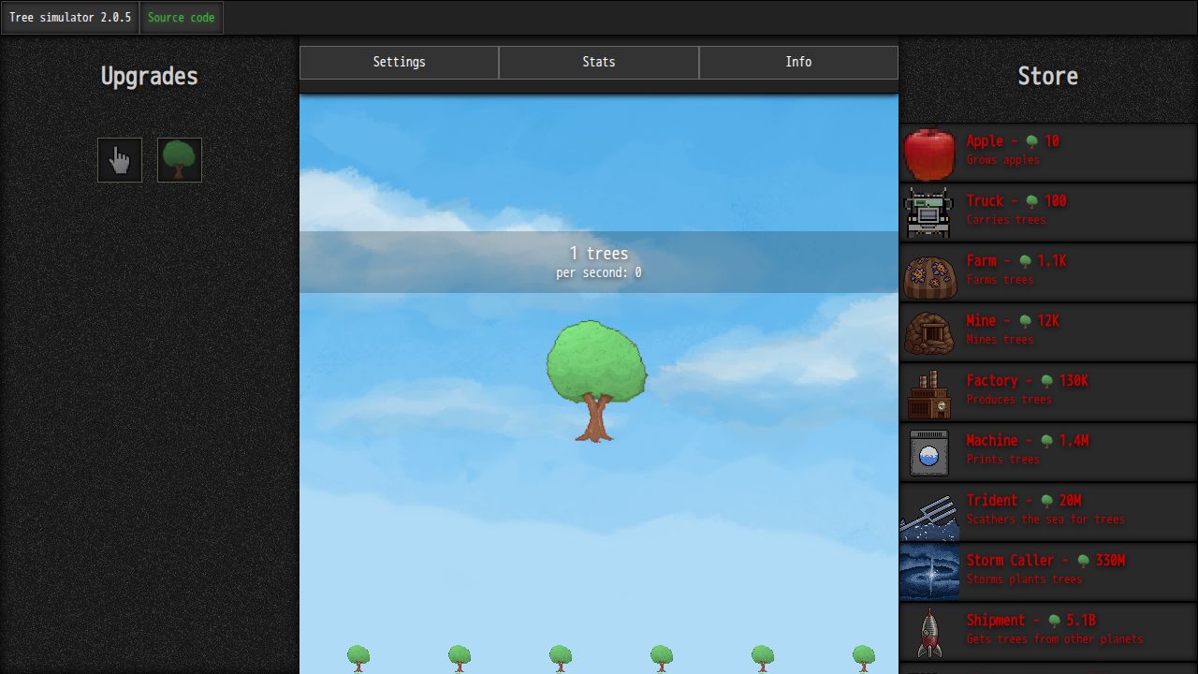This screenshot has width=1198, height=674.
Task: Select 'Trident - 20M' store label
Action: click(x=1024, y=501)
